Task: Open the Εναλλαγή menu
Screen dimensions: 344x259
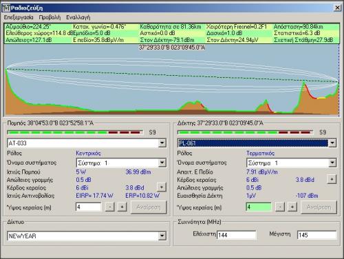Action: 78,17
